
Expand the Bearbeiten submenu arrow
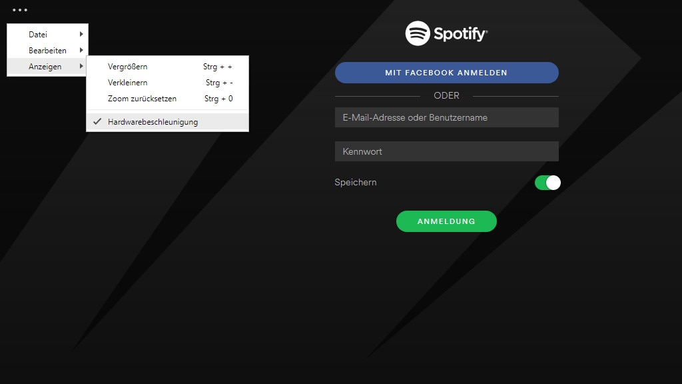pos(81,50)
